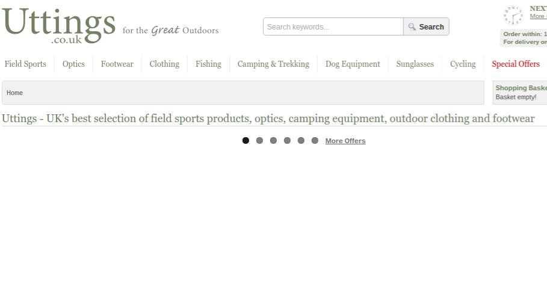Go to the Footwear section
This screenshot has width=547, height=308.
coord(117,64)
